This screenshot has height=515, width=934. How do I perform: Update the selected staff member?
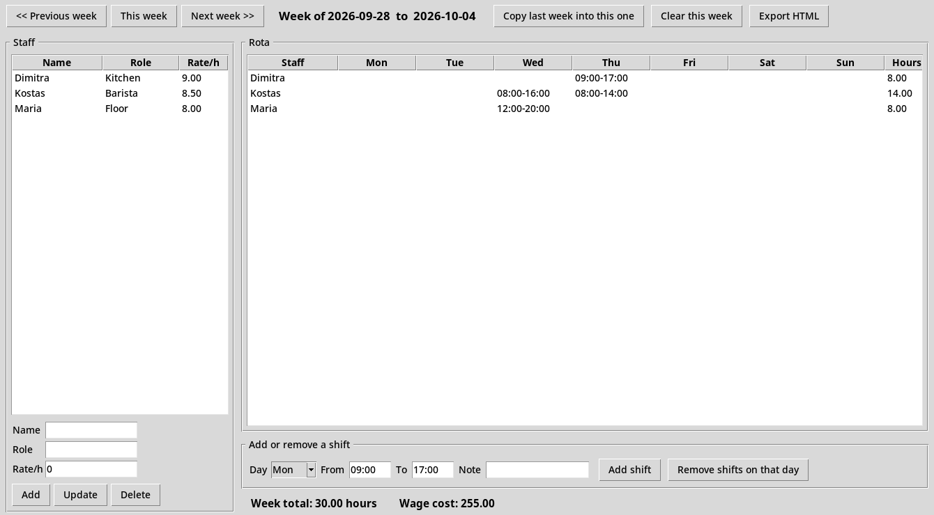point(80,495)
